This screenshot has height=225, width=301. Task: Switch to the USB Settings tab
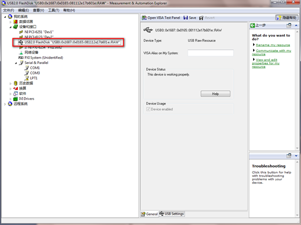172,213
